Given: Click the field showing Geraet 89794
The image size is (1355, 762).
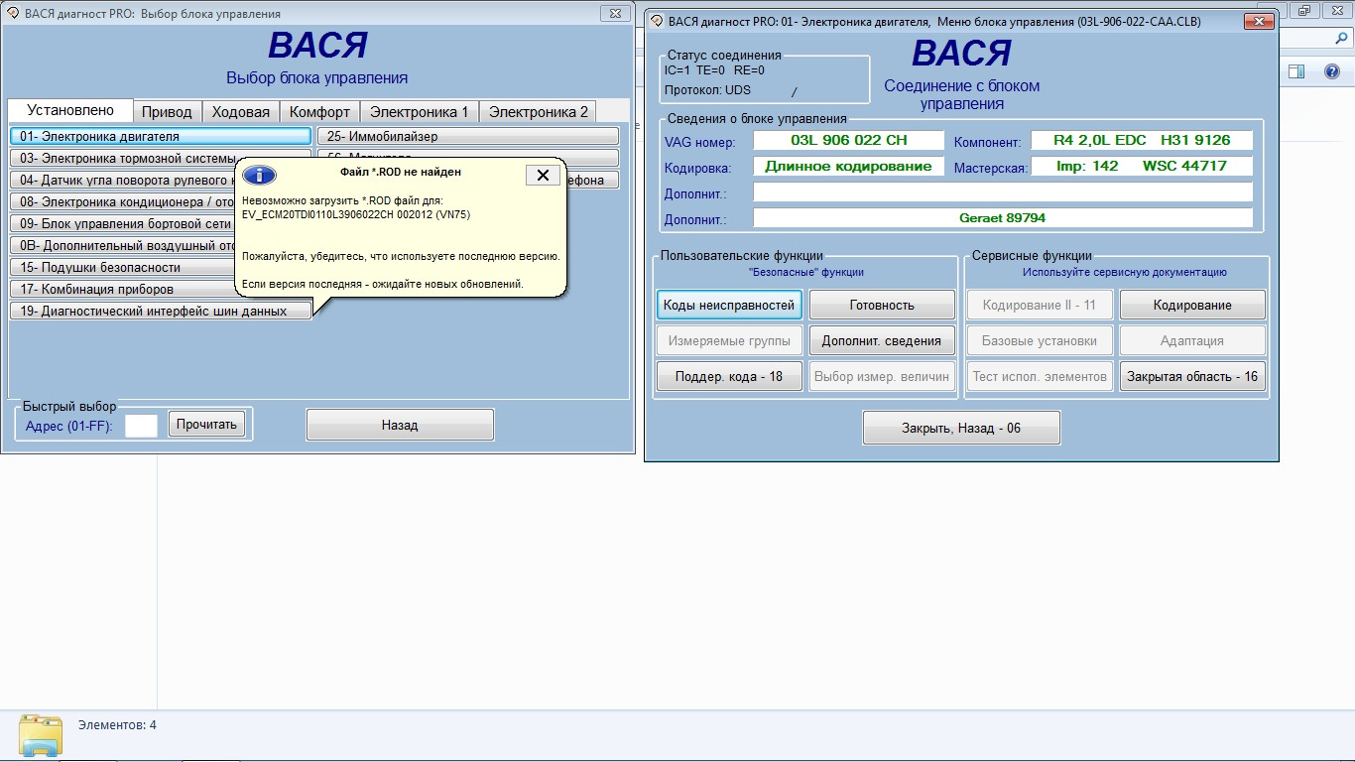Looking at the screenshot, I should coord(1003,217).
